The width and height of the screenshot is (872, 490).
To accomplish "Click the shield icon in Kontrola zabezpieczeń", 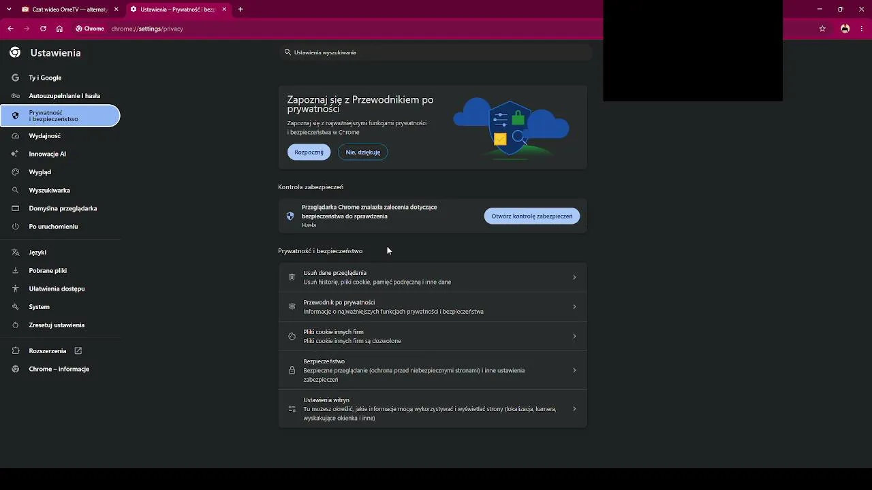I will coord(290,216).
